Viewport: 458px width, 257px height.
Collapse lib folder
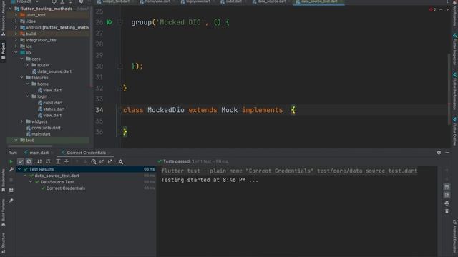(x=16, y=52)
